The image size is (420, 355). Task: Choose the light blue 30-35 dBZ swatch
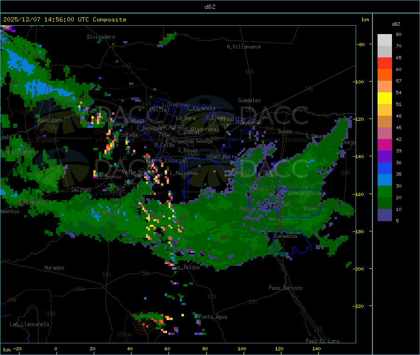point(385,180)
